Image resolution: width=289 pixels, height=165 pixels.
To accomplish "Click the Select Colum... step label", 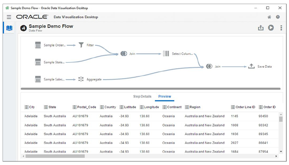I will tap(182, 54).
